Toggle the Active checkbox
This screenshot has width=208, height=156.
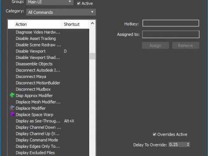coord(79,3)
